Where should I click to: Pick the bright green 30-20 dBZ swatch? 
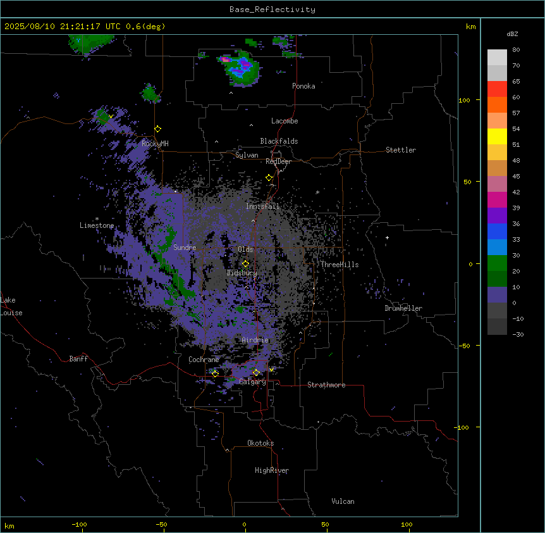pyautogui.click(x=497, y=263)
